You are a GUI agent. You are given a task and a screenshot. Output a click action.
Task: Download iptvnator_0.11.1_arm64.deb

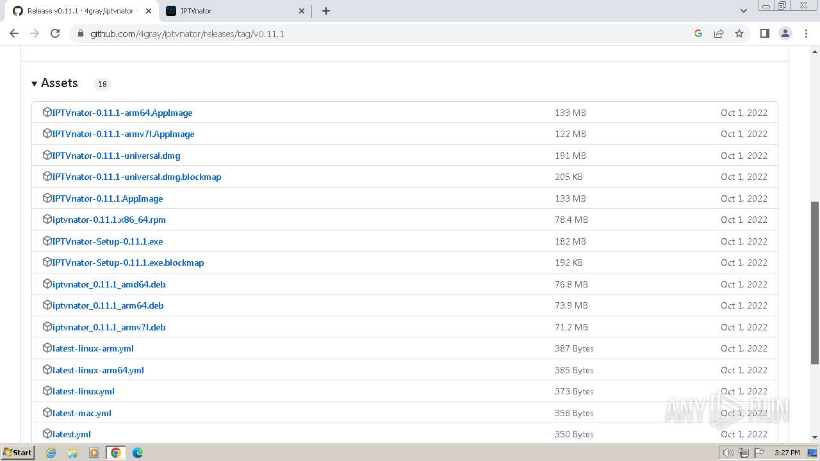pyautogui.click(x=108, y=305)
